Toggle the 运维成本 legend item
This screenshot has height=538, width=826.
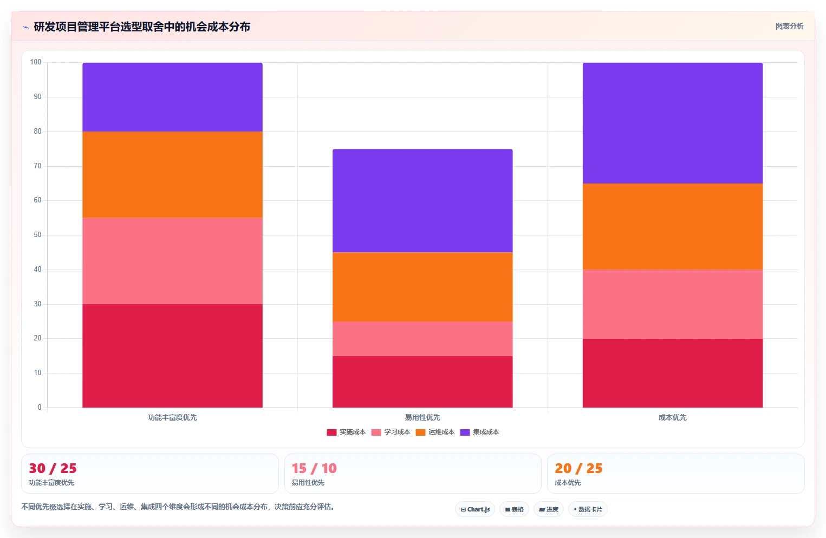tap(435, 432)
